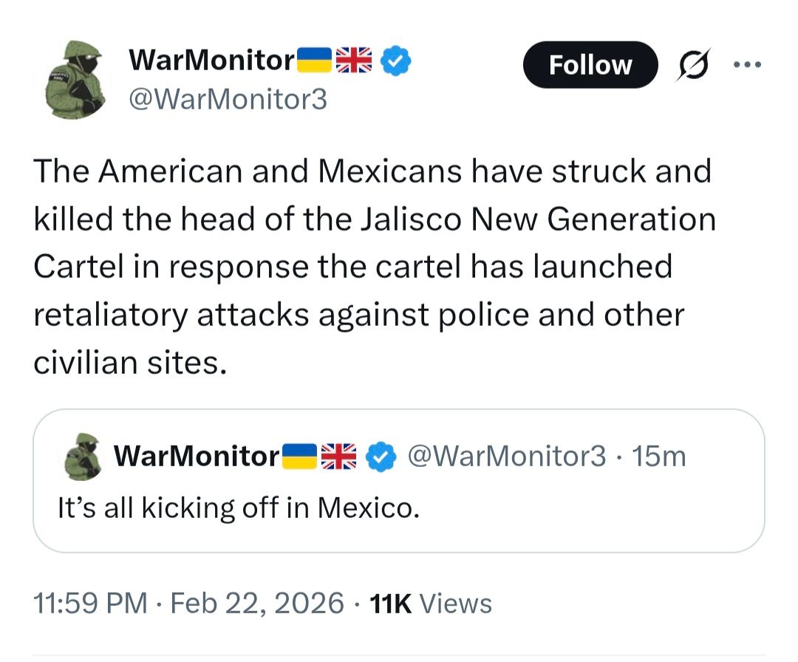The image size is (798, 662).
Task: Click the WarMonitor display name in the header
Action: pos(211,60)
